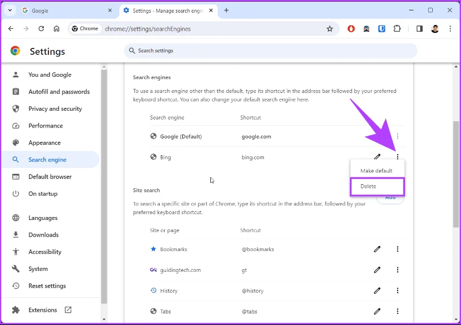This screenshot has height=325, width=461.
Task: Open Appearance settings
Action: 50,143
